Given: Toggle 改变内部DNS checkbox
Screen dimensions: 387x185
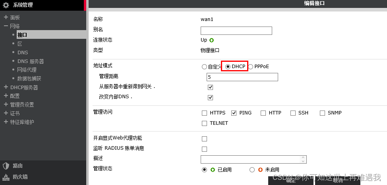Looking at the screenshot, I should 210,97.
